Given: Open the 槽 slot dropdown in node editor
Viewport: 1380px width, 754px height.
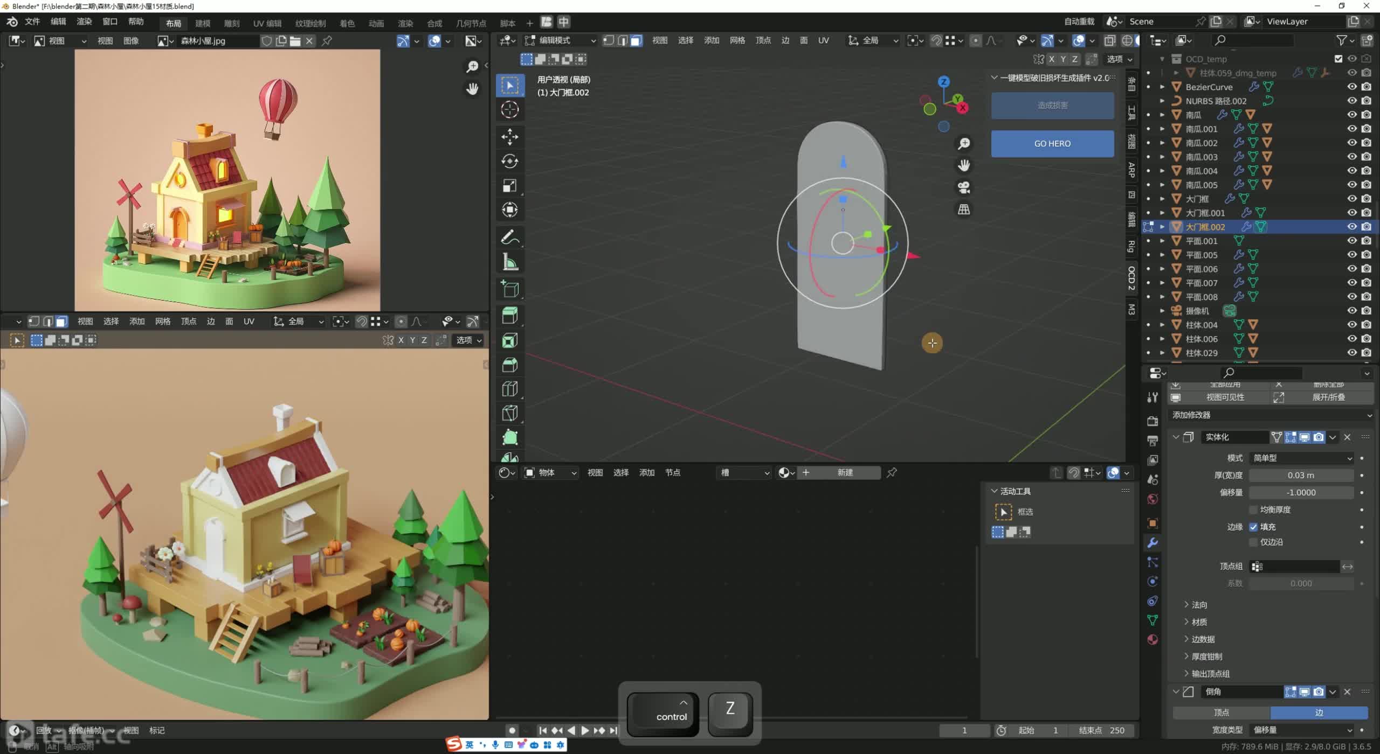Looking at the screenshot, I should (744, 473).
